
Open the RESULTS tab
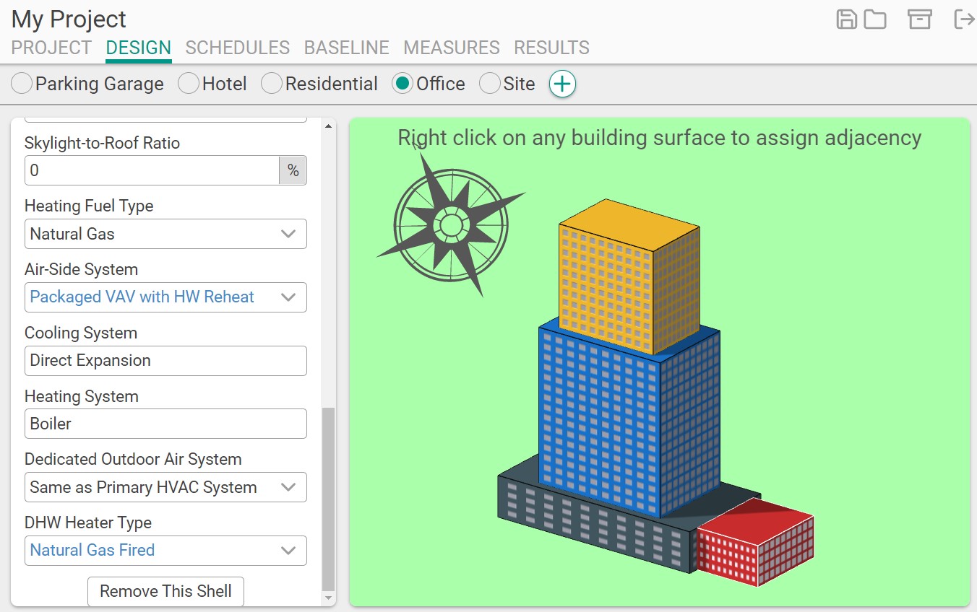(x=551, y=48)
